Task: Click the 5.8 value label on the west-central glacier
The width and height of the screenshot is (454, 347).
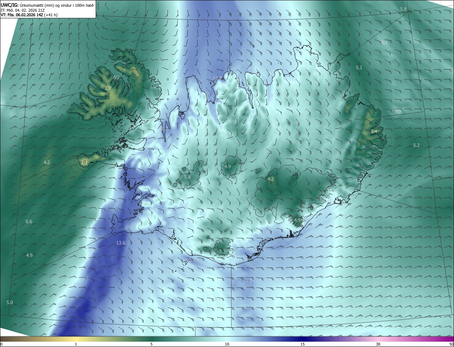Action: [x=187, y=177]
